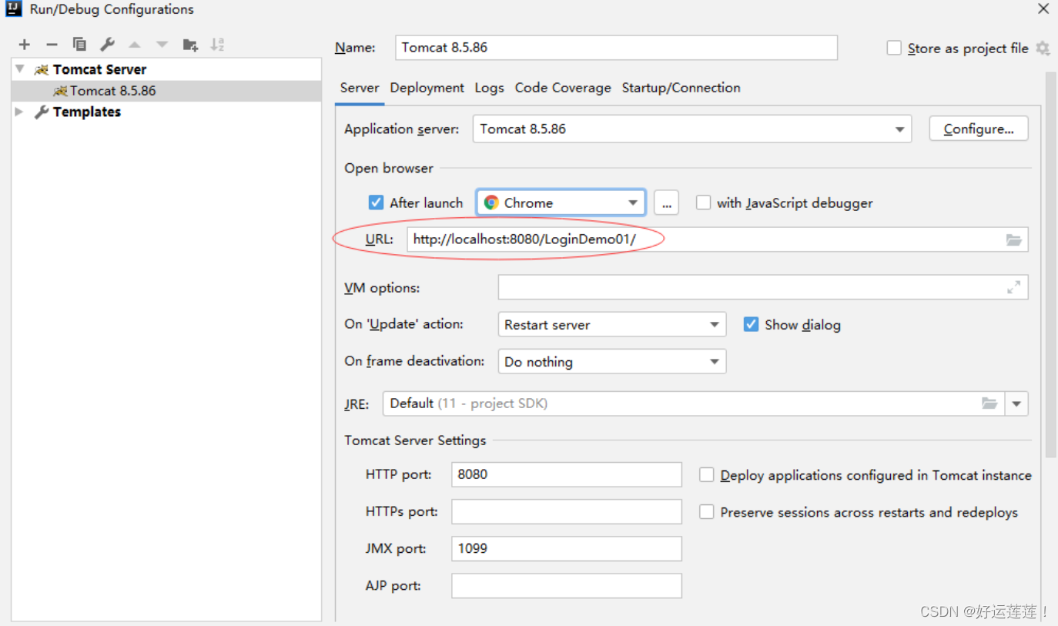The image size is (1058, 626).
Task: Switch to the Server tab
Action: (360, 88)
